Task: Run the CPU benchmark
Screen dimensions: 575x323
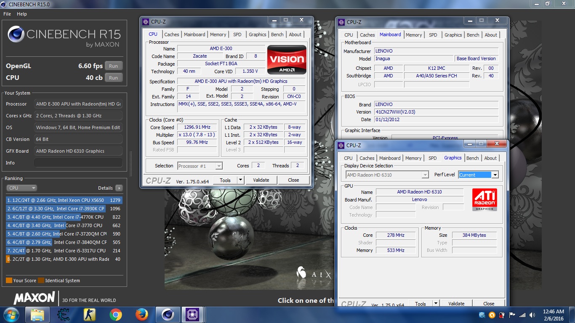Action: [114, 78]
